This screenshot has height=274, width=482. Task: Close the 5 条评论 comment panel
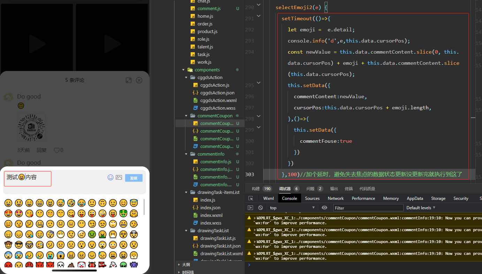pos(139,80)
